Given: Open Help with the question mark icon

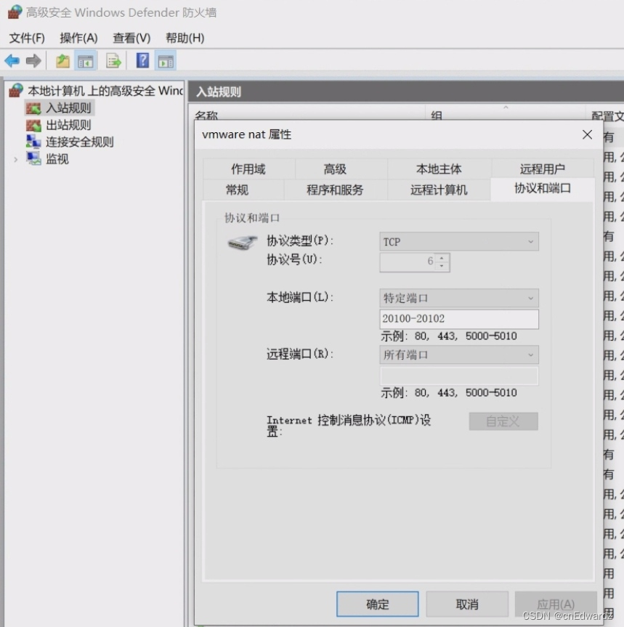Looking at the screenshot, I should click(x=142, y=61).
